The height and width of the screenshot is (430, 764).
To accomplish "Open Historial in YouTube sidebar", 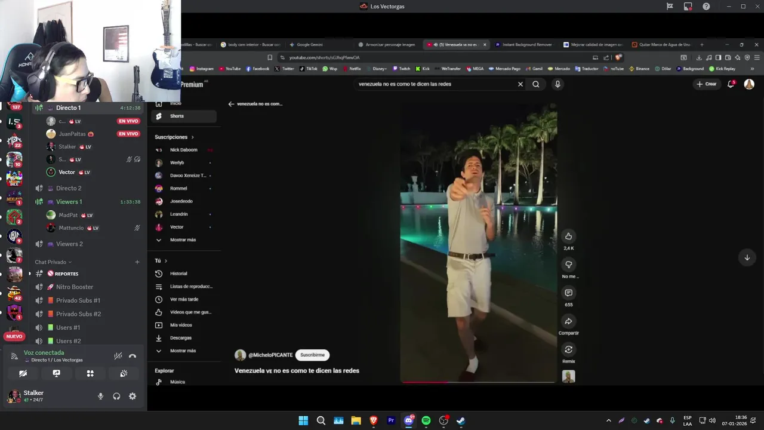I will click(183, 274).
